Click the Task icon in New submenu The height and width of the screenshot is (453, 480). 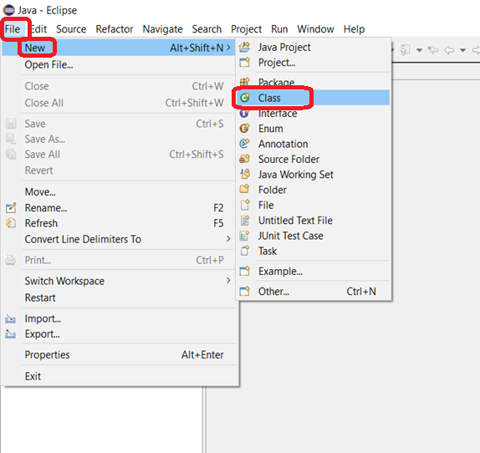tap(245, 251)
